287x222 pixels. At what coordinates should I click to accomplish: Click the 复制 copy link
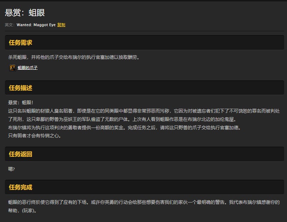(61, 25)
